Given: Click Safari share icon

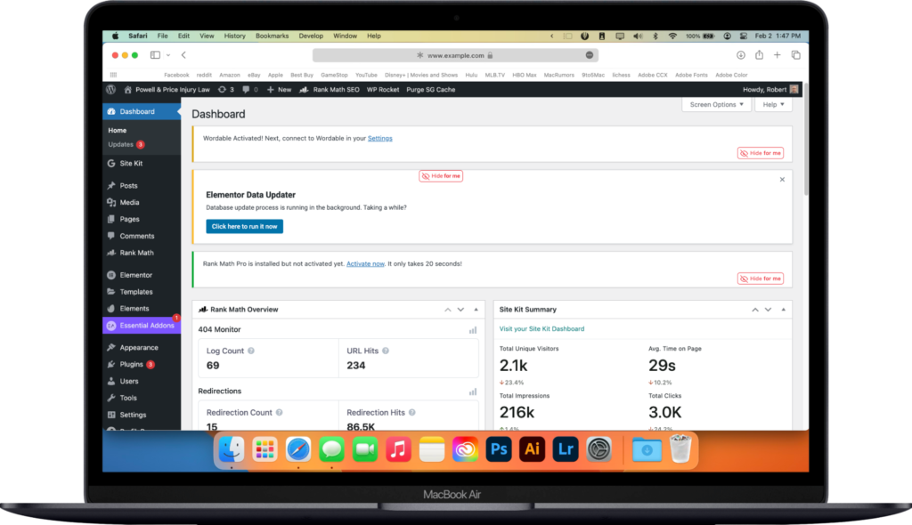Looking at the screenshot, I should (x=759, y=54).
